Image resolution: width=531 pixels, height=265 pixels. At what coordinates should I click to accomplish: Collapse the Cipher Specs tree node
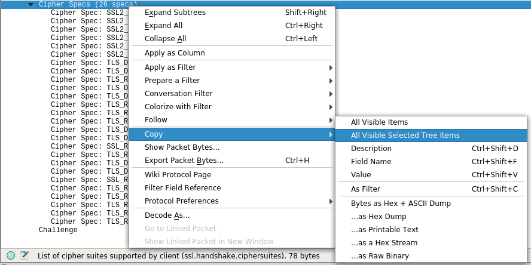31,4
